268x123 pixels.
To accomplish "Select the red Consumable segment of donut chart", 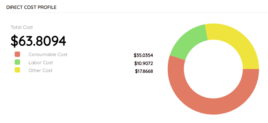I will coord(213,106).
